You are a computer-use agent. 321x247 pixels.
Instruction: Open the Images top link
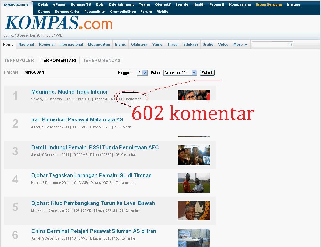[x=294, y=4]
